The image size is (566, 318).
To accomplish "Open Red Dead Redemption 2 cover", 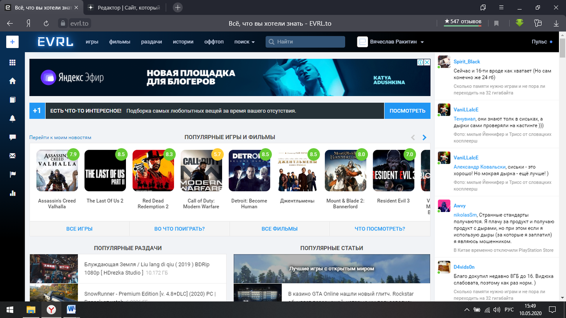I will (153, 171).
